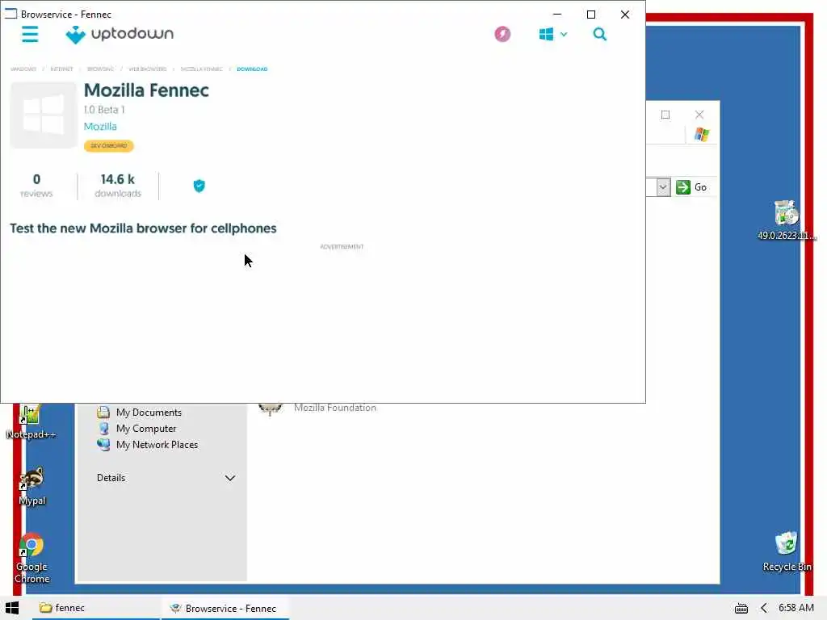Screen dimensions: 827x620
Task: Minimize the Browservice window
Action: (x=557, y=15)
